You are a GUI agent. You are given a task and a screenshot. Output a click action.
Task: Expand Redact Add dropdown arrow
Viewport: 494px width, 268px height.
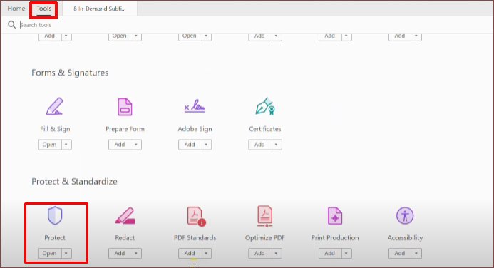tap(136, 254)
